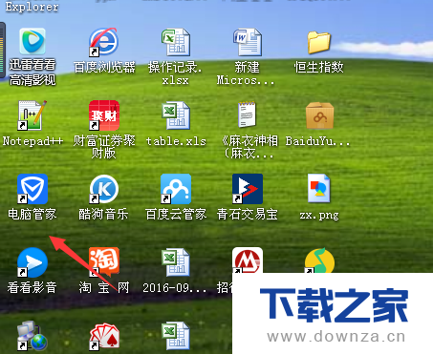Click the 百度浏览器 label text
433x354 pixels.
(104, 67)
